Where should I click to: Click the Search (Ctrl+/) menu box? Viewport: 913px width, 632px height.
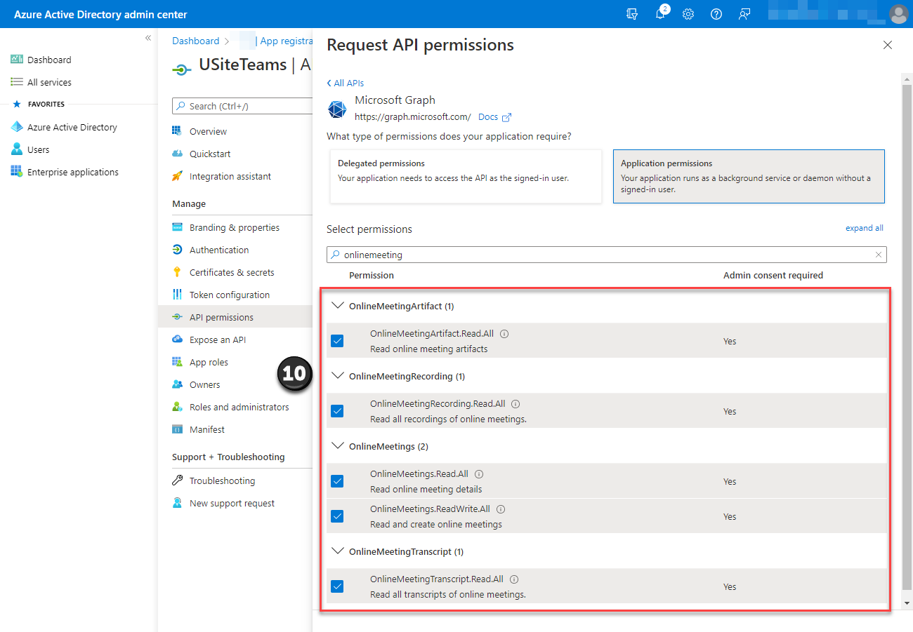242,106
